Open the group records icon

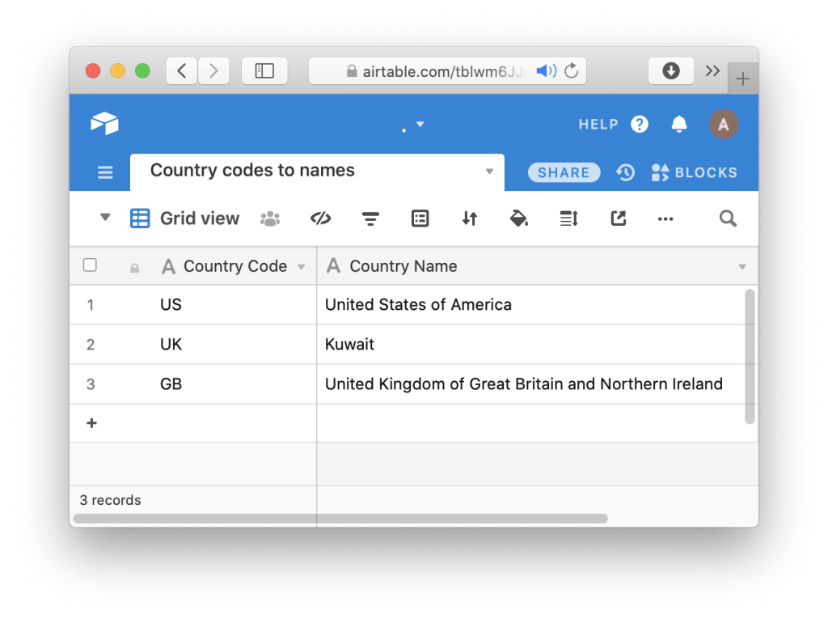click(x=420, y=218)
